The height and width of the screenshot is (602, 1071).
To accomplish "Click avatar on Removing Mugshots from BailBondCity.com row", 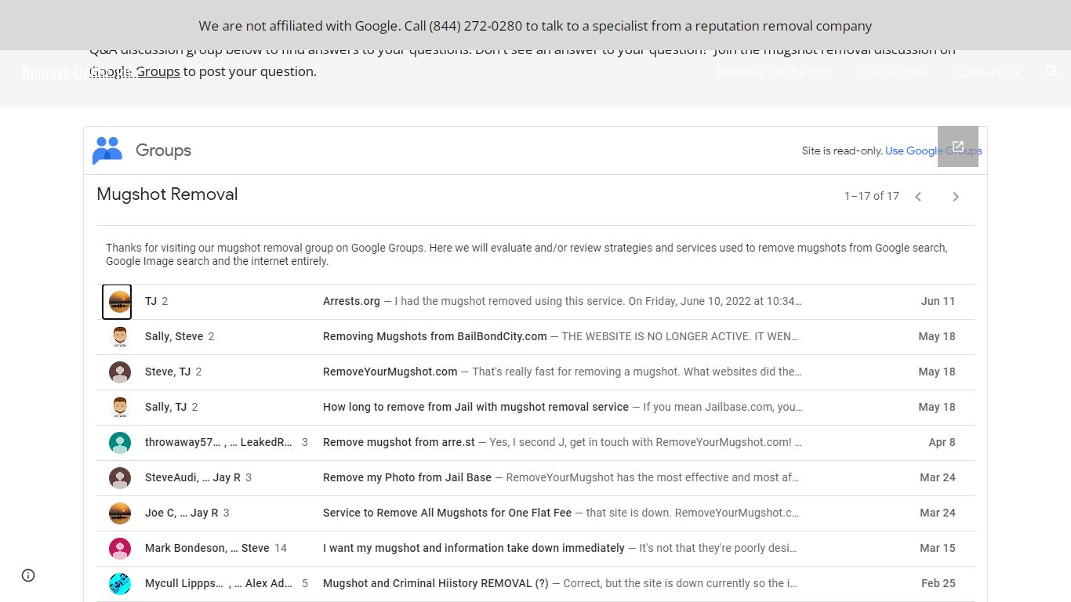I will coord(120,336).
